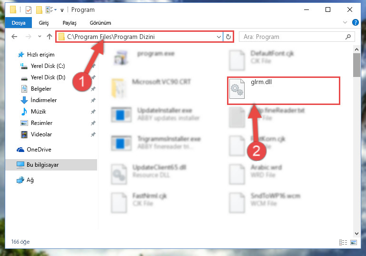
Task: Switch to the Giriş ribbon tab
Action: coord(44,23)
